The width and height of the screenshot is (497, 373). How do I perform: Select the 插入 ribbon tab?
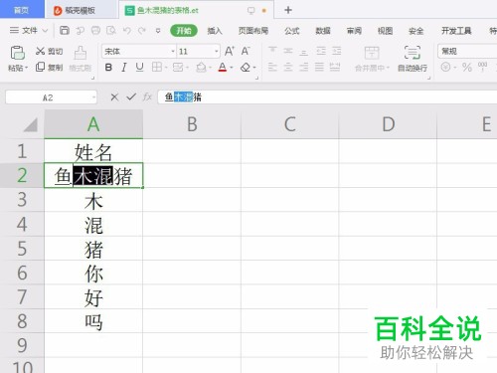pos(215,31)
